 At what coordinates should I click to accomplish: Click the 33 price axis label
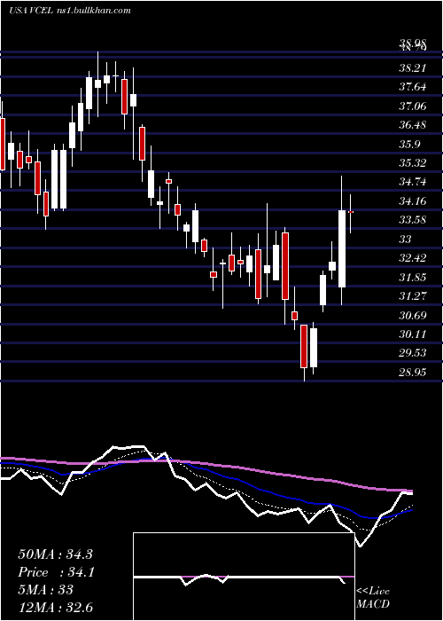405,239
